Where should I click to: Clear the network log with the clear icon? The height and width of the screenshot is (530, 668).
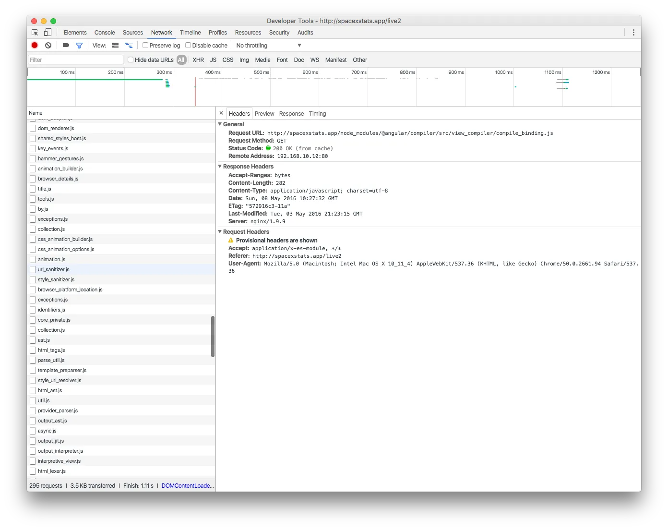pyautogui.click(x=48, y=45)
